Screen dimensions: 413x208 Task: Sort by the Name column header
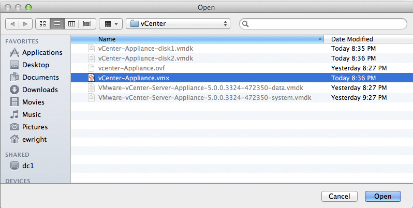[x=197, y=39]
